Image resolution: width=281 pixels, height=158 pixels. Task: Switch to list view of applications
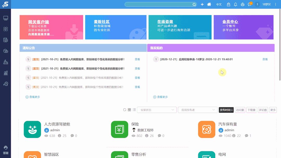click(134, 110)
